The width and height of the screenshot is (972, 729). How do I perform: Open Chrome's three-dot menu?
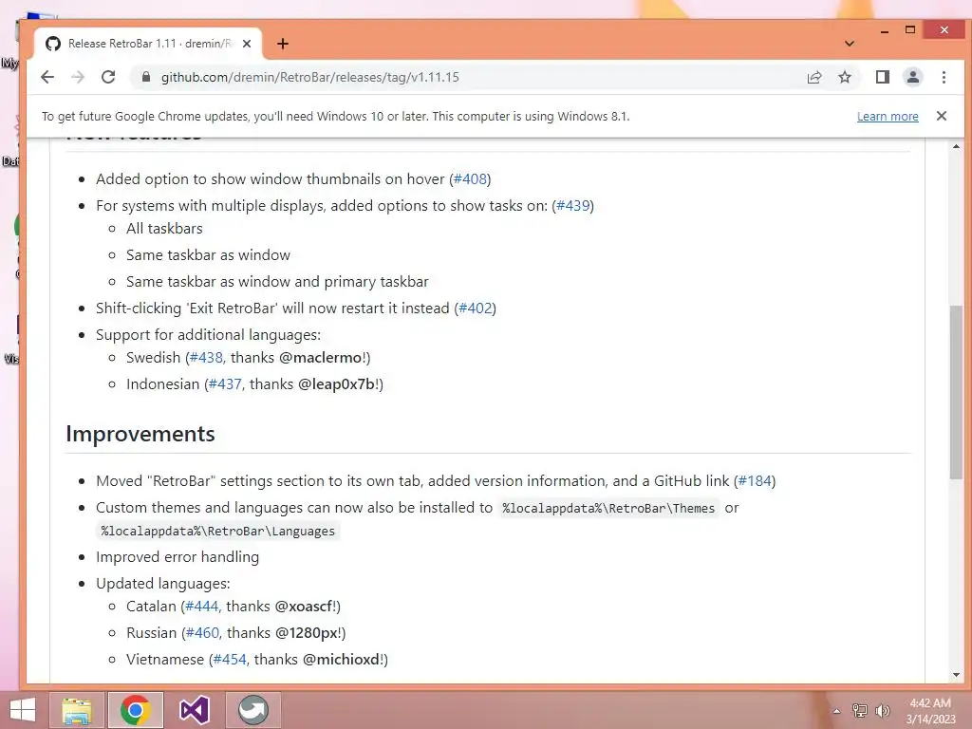coord(944,77)
